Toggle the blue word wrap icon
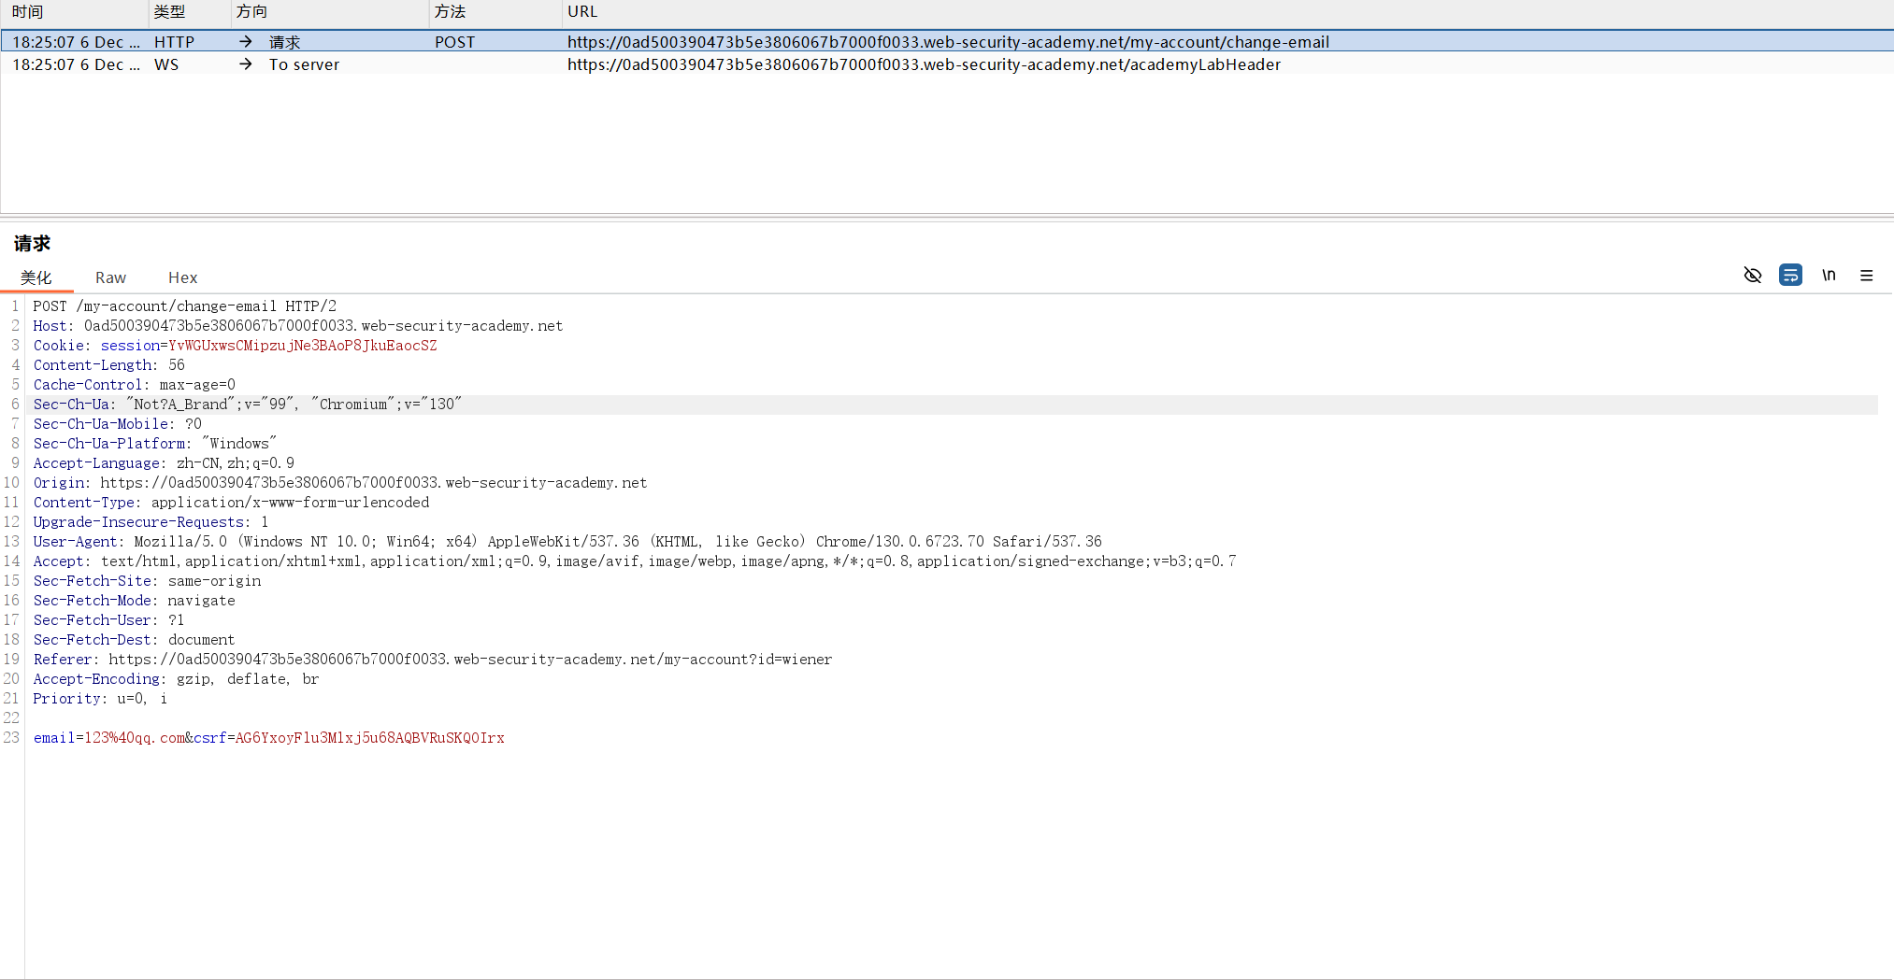1894x980 pixels. point(1790,276)
